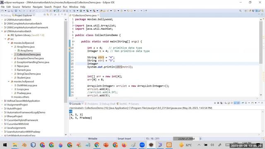
Task: Select the Servers tab
Action: click(x=134, y=104)
